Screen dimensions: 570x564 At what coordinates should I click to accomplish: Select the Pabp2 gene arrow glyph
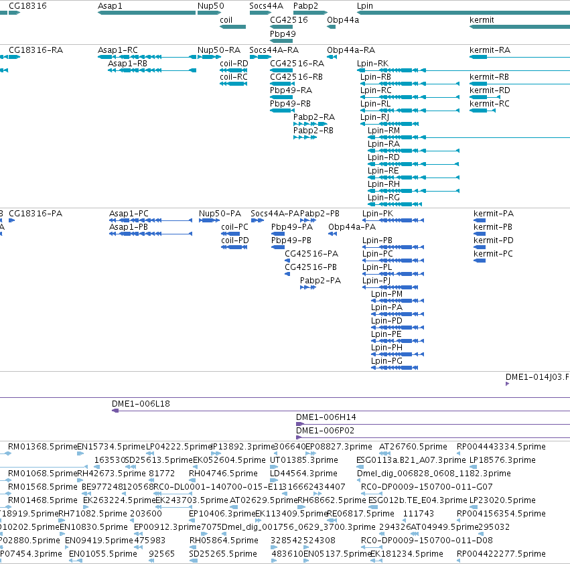(310, 13)
